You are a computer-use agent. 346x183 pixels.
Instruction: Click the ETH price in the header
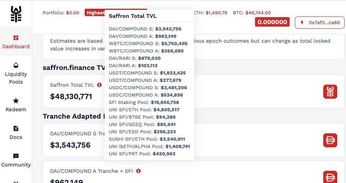point(216,13)
